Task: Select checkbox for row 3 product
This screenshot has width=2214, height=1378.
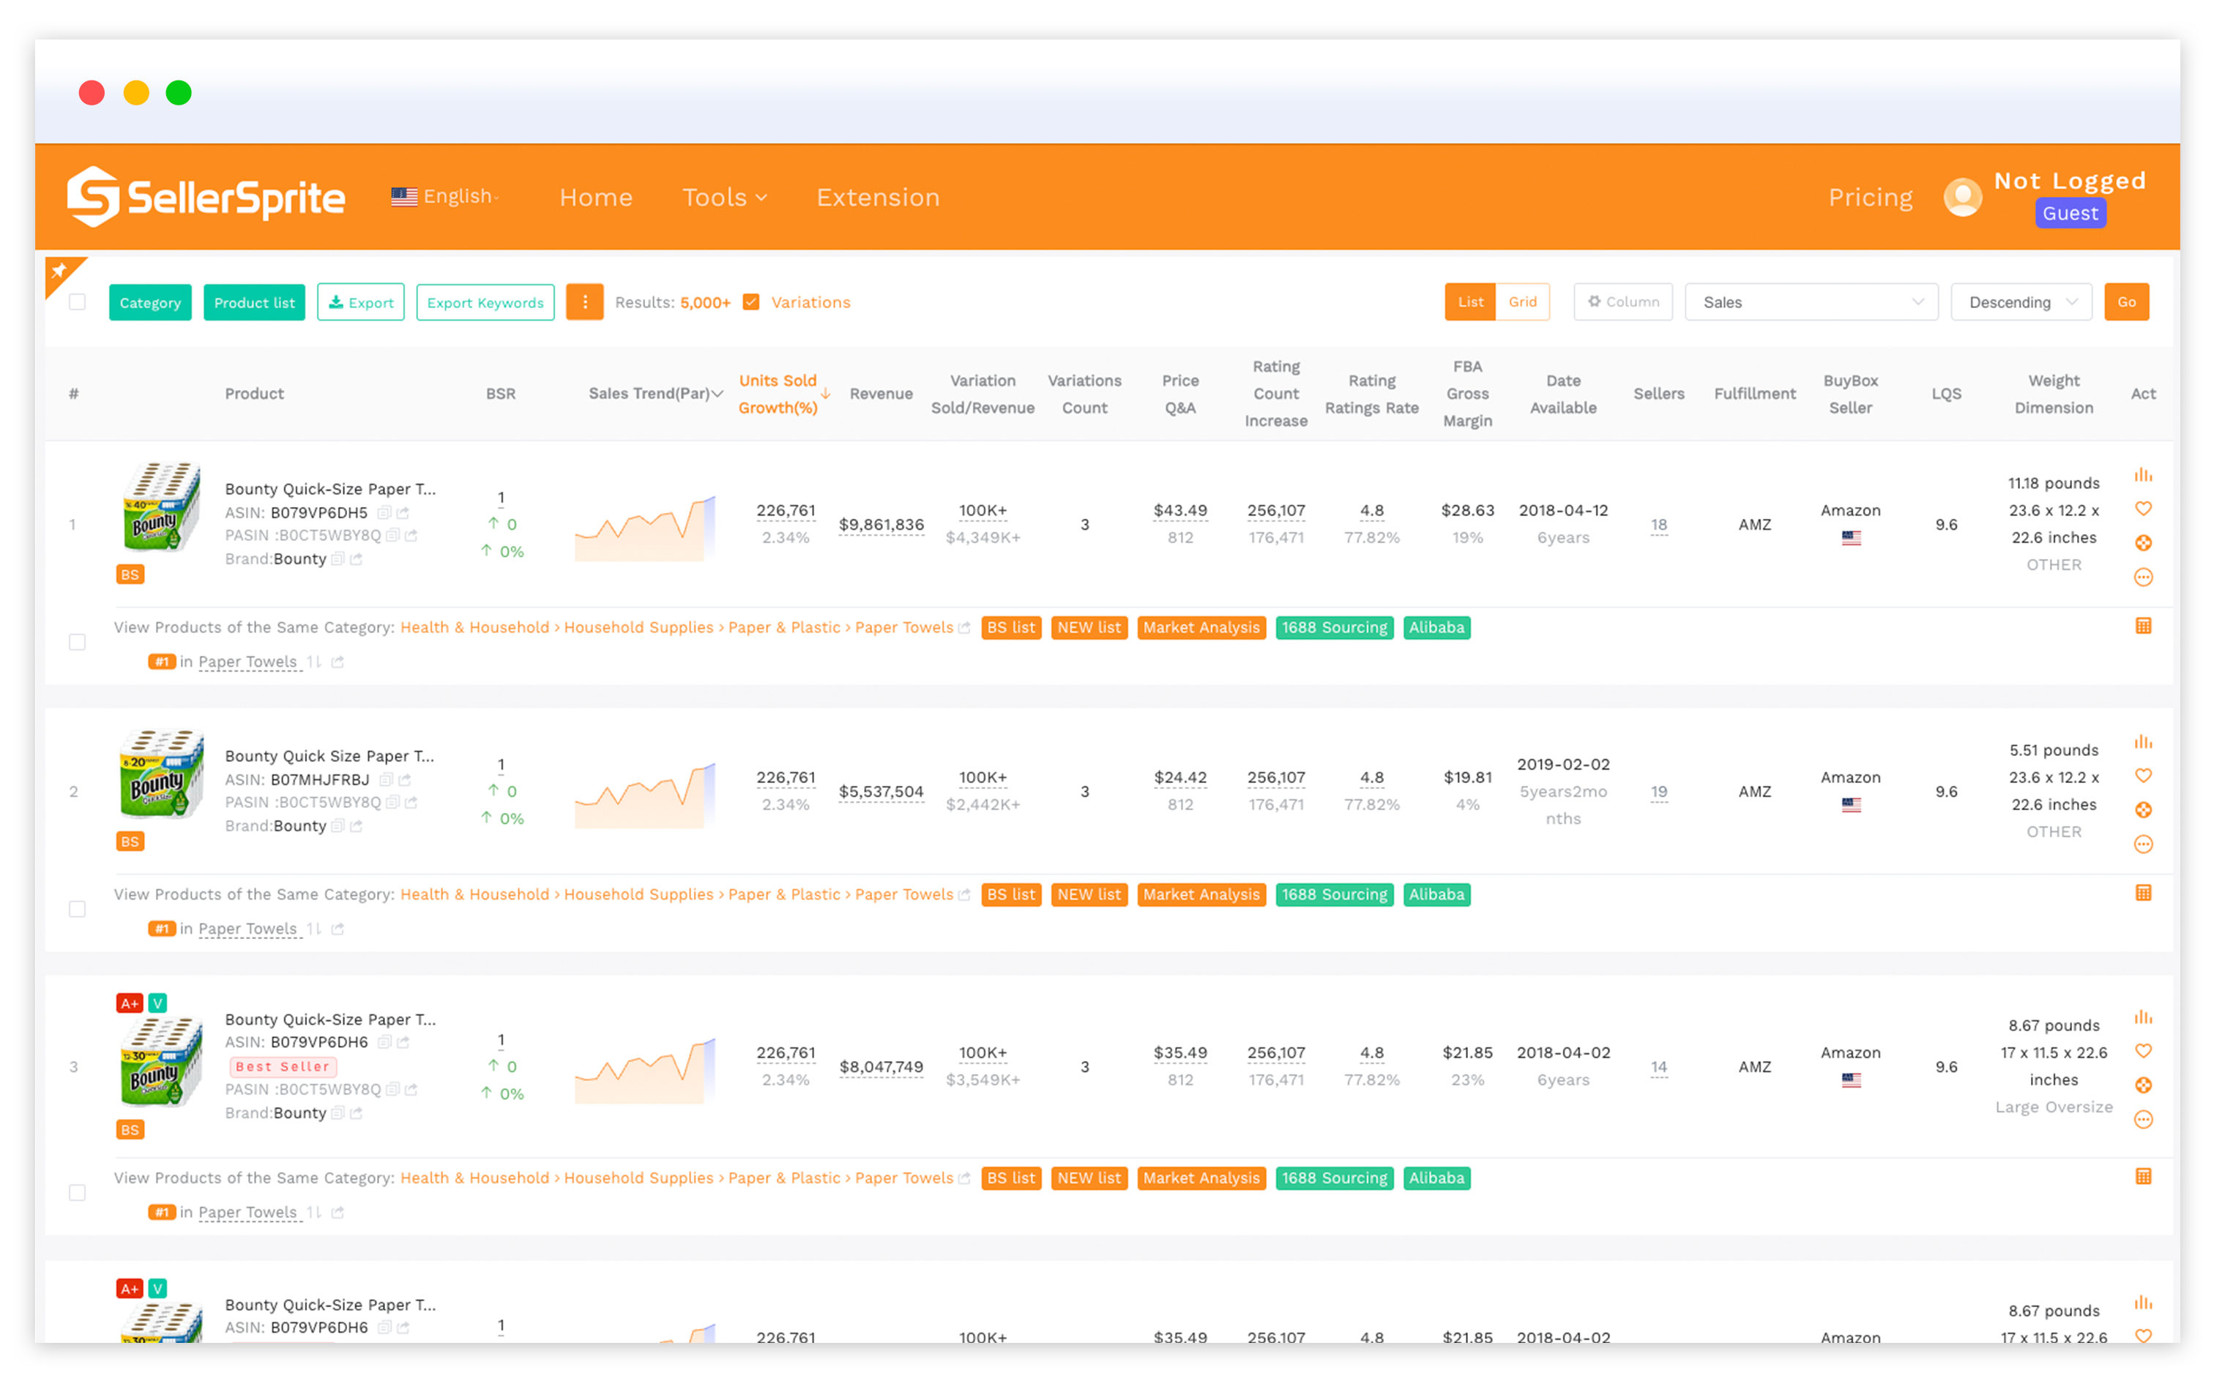Action: (78, 1192)
